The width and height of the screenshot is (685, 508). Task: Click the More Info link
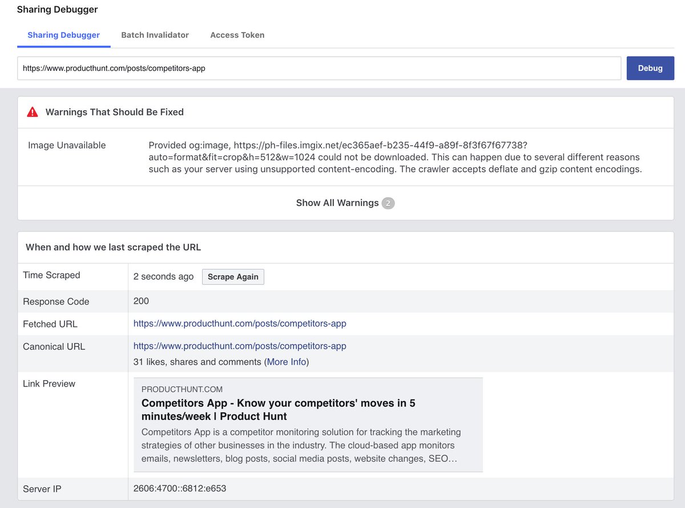(287, 362)
